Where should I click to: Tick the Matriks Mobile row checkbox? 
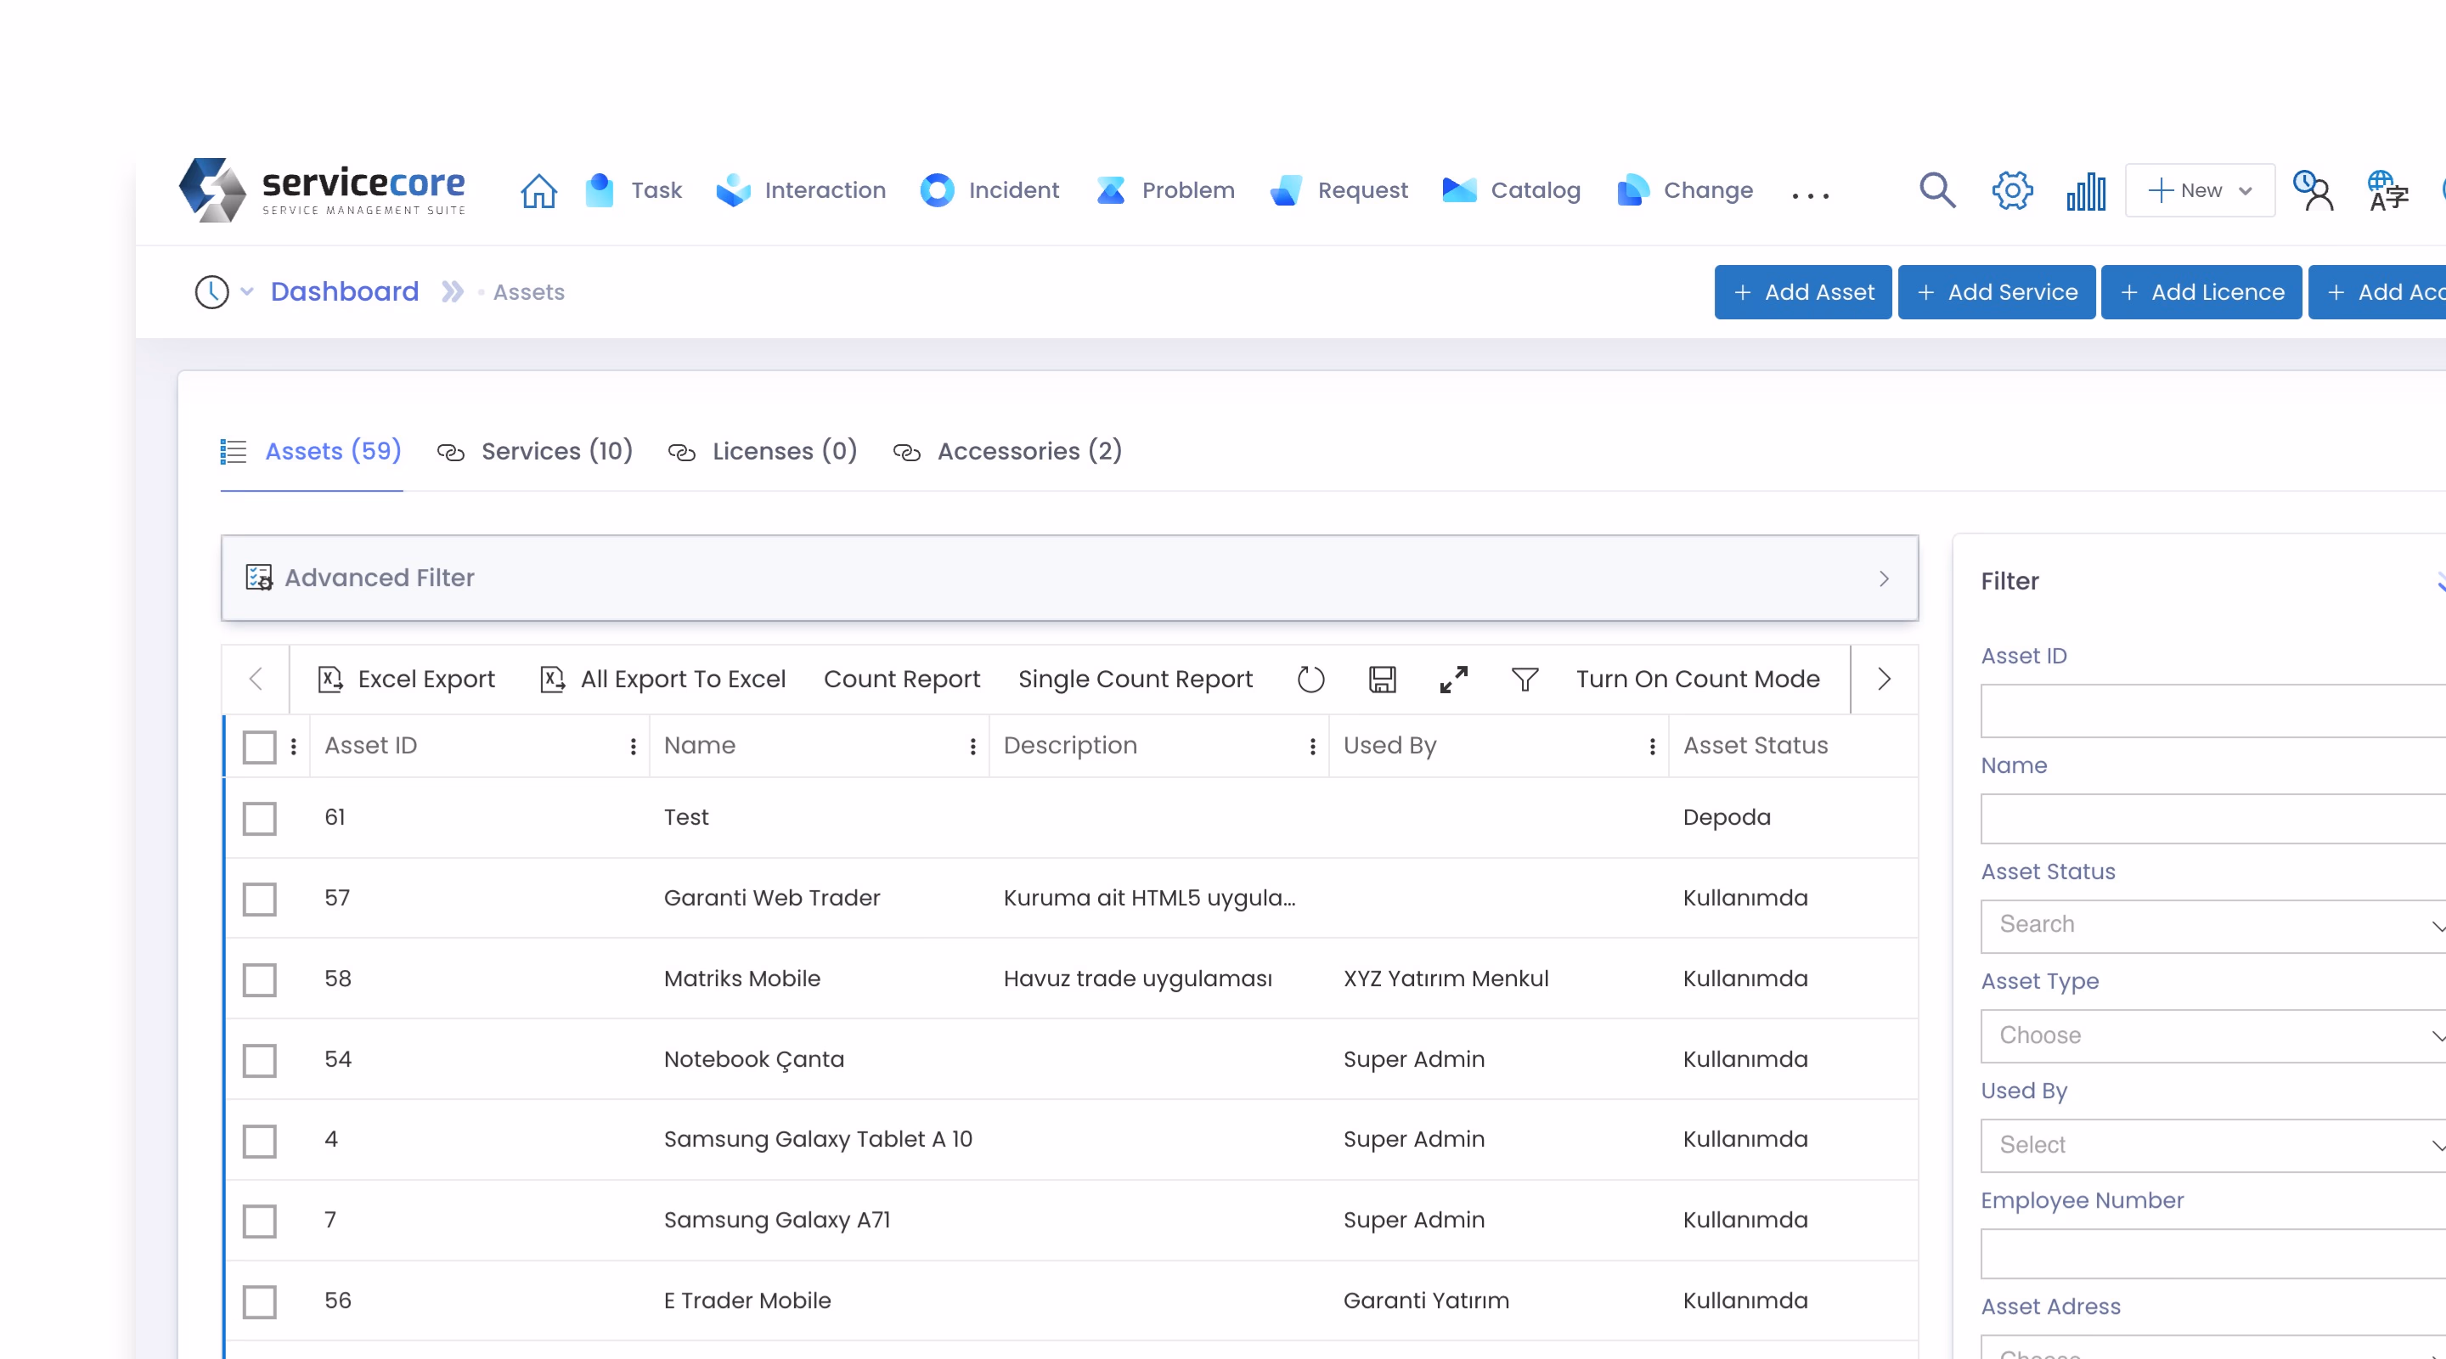pos(259,979)
